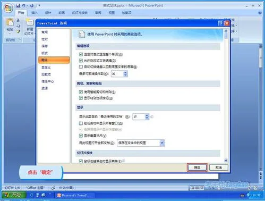This screenshot has width=265, height=201.
Task: Click the 取消 button
Action: click(219, 167)
